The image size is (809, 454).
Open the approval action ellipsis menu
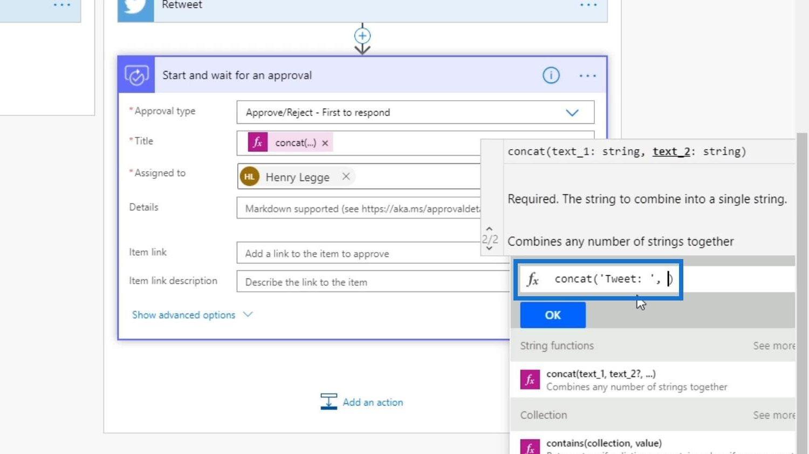pyautogui.click(x=587, y=75)
